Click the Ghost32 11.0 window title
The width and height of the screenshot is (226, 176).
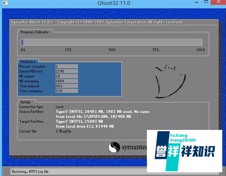[x=114, y=3]
